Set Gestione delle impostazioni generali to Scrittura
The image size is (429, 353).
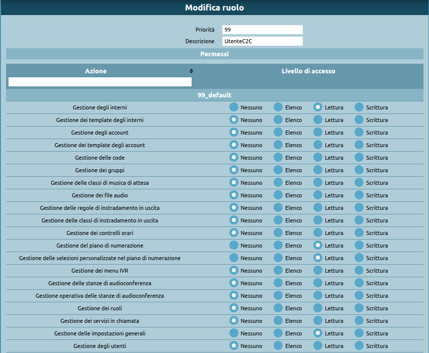point(359,333)
